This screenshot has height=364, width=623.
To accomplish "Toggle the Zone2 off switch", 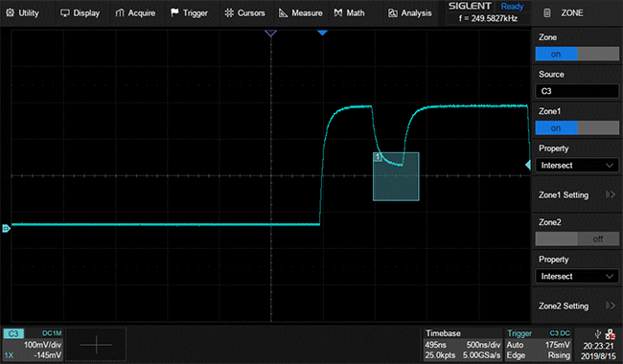I will point(577,239).
